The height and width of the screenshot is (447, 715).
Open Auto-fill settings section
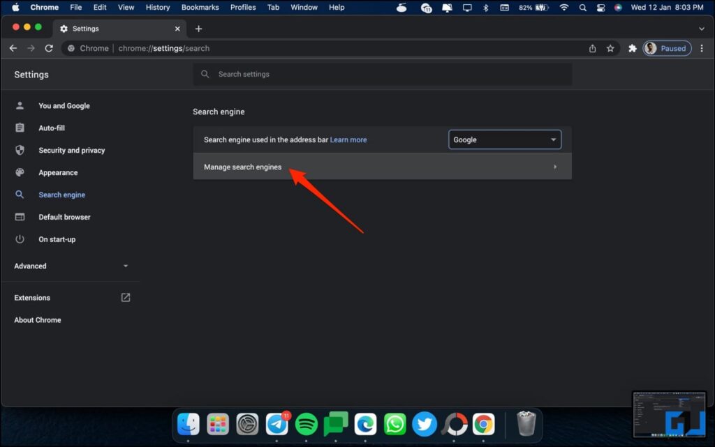(x=52, y=128)
